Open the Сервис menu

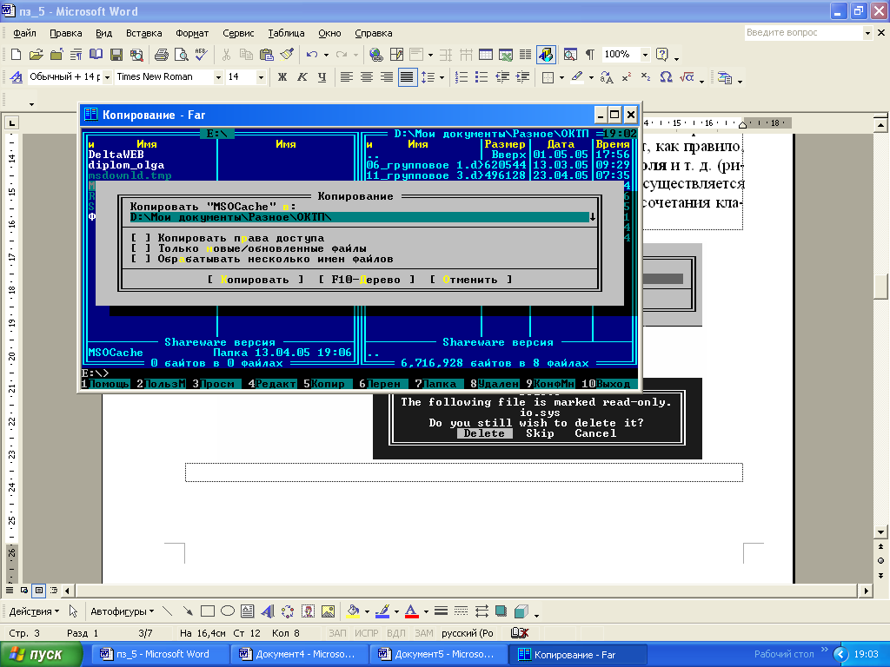[238, 33]
